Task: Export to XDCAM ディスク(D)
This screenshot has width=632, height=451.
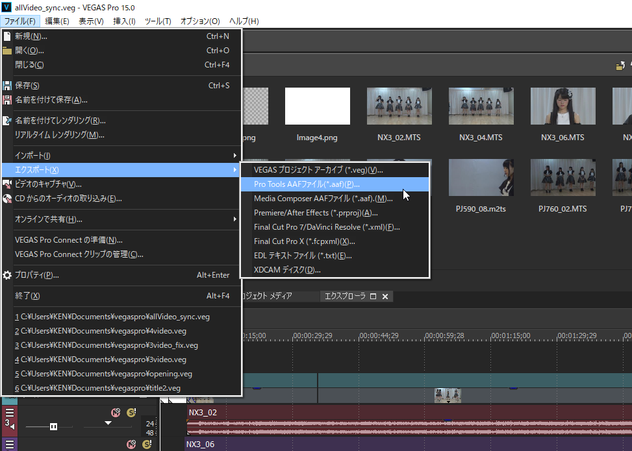Action: click(x=335, y=270)
